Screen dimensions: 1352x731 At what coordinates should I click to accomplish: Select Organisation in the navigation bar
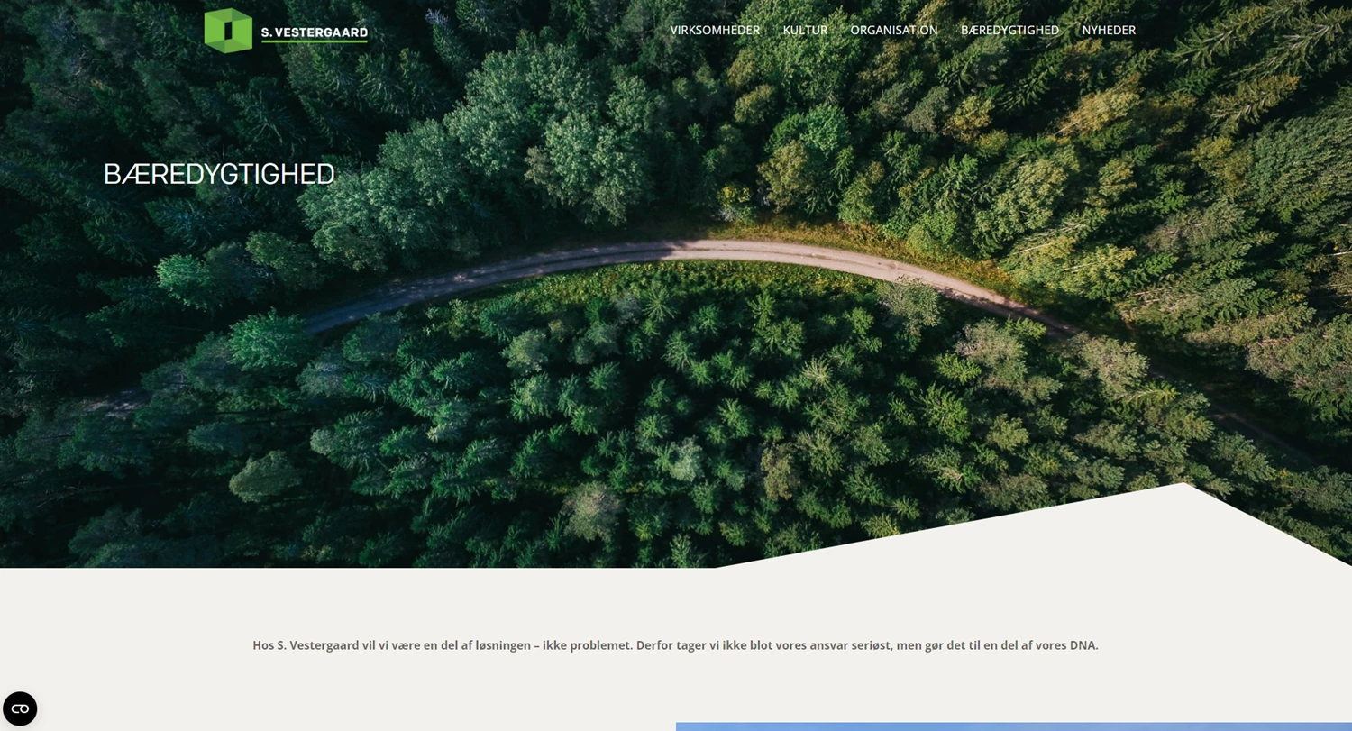pyautogui.click(x=893, y=30)
